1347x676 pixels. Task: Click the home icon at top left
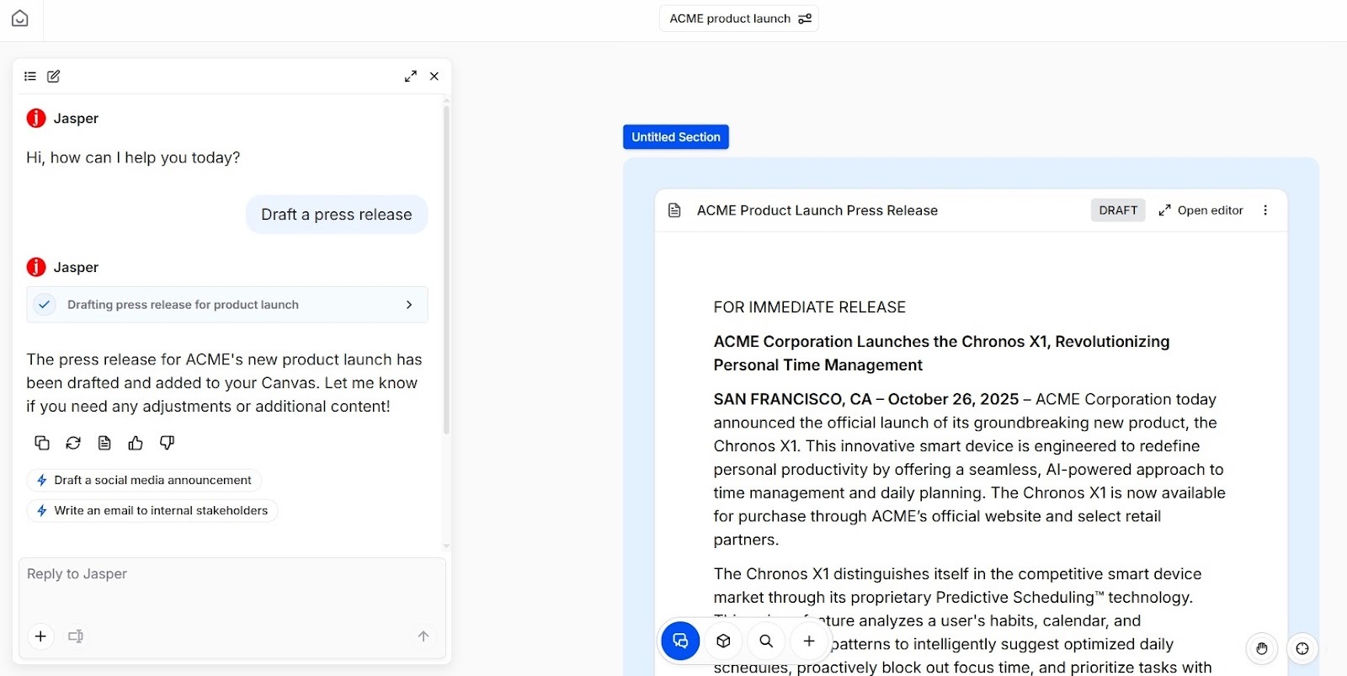[20, 19]
